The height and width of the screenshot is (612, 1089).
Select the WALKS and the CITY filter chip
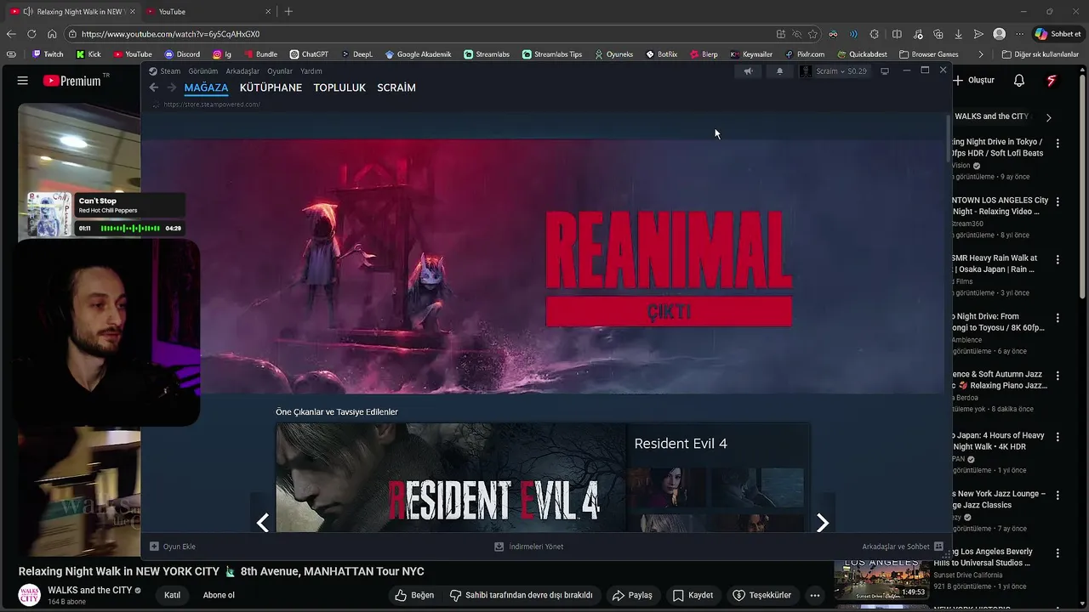pos(992,116)
